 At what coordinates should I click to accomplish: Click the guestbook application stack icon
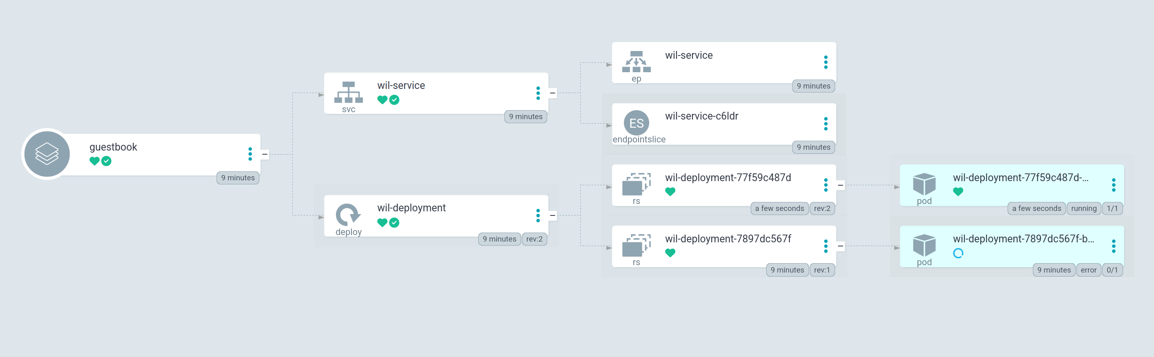point(47,154)
